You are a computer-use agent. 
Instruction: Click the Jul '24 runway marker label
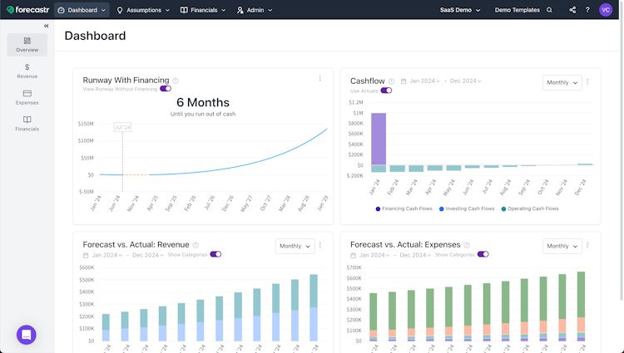click(122, 127)
